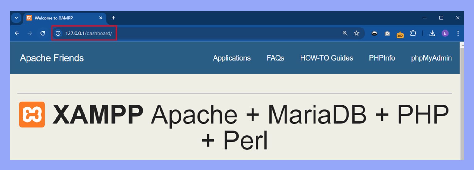
Task: Expand the tab search dropdown arrow
Action: pyautogui.click(x=16, y=18)
